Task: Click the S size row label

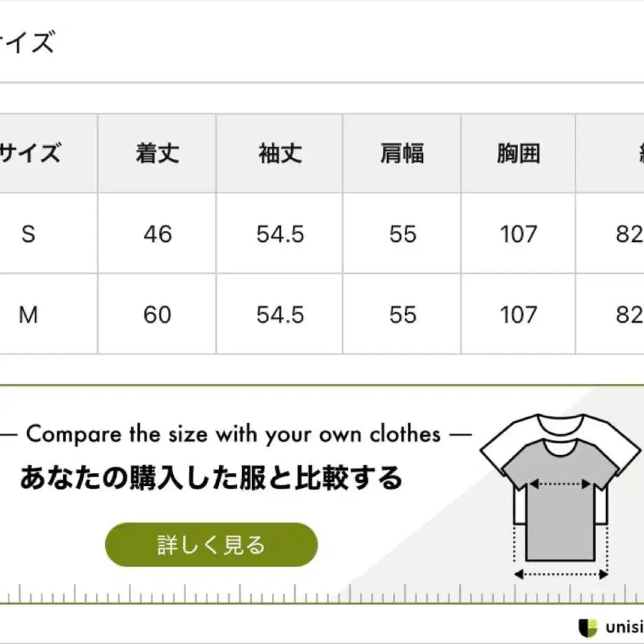Action: tap(29, 234)
